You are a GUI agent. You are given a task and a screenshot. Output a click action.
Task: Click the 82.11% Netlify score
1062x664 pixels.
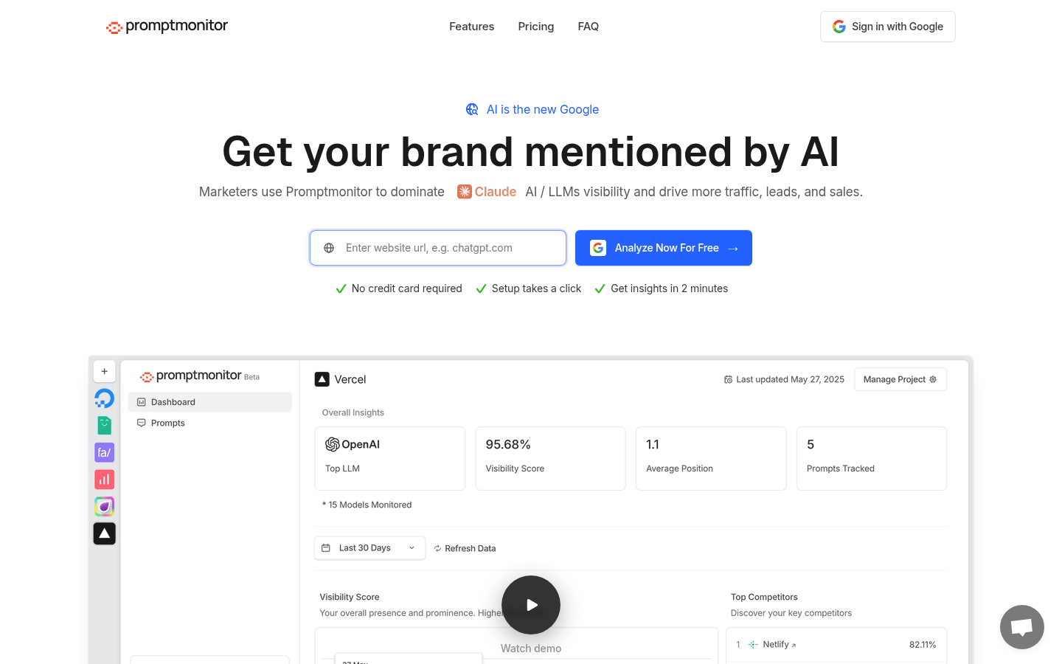(x=923, y=645)
